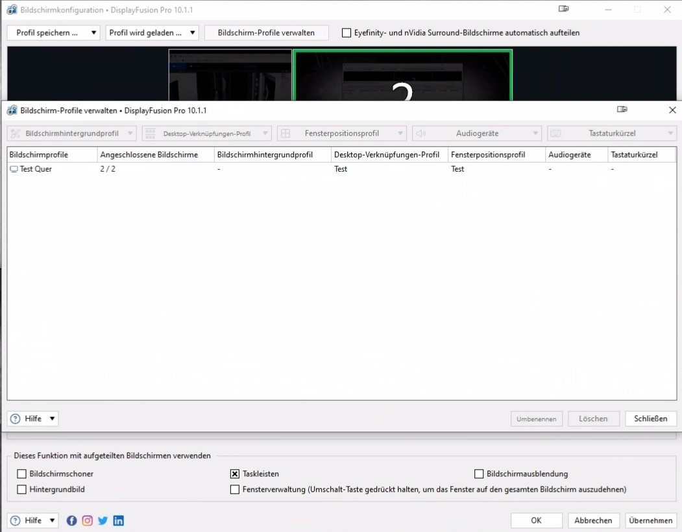Open LinkedIn icon link in footer
The width and height of the screenshot is (682, 532).
[x=118, y=520]
